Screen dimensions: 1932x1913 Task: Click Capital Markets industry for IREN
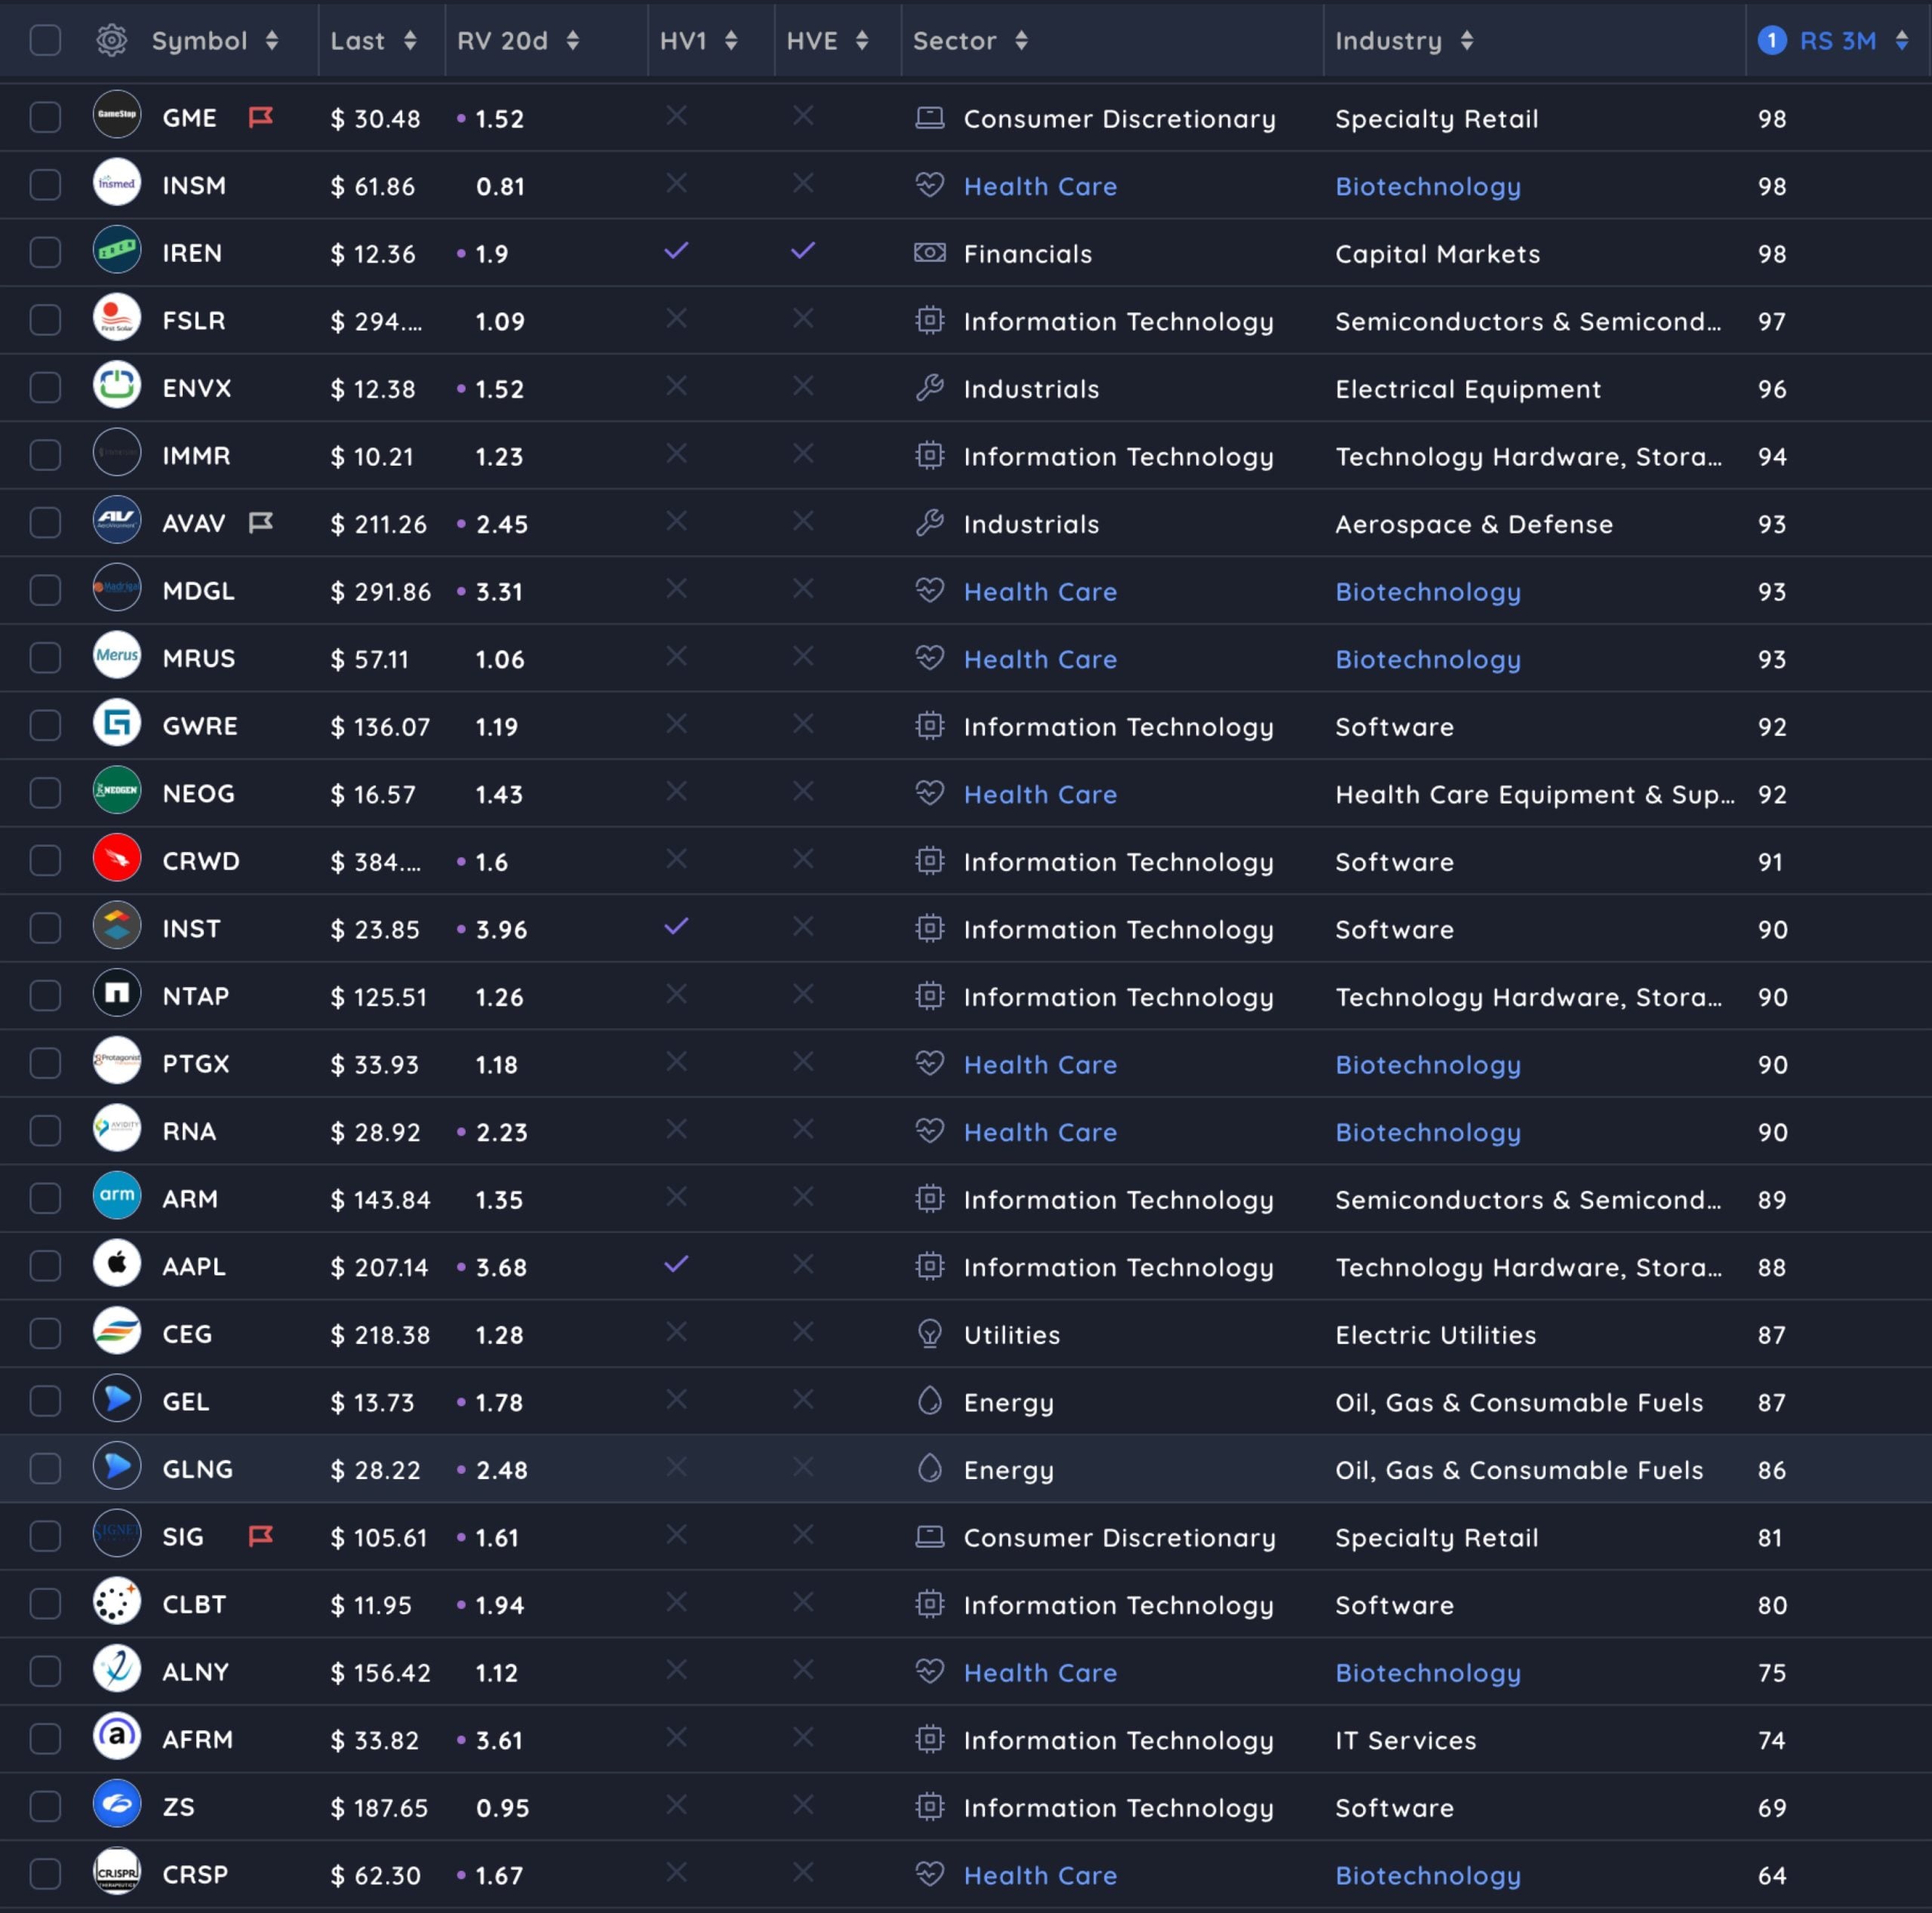pos(1438,254)
